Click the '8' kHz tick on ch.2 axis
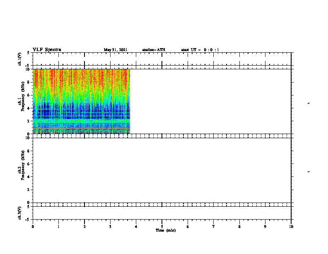The height and width of the screenshot is (254, 328). [x=29, y=151]
